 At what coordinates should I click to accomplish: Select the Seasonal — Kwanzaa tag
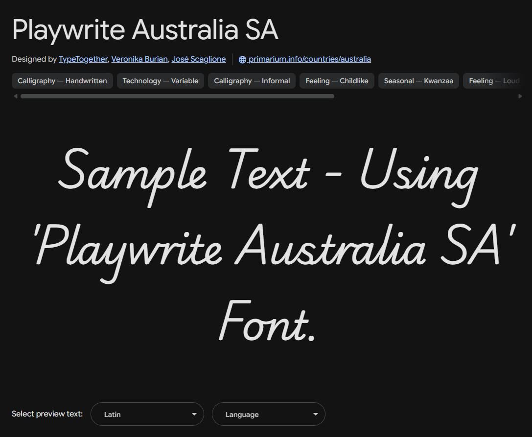418,81
